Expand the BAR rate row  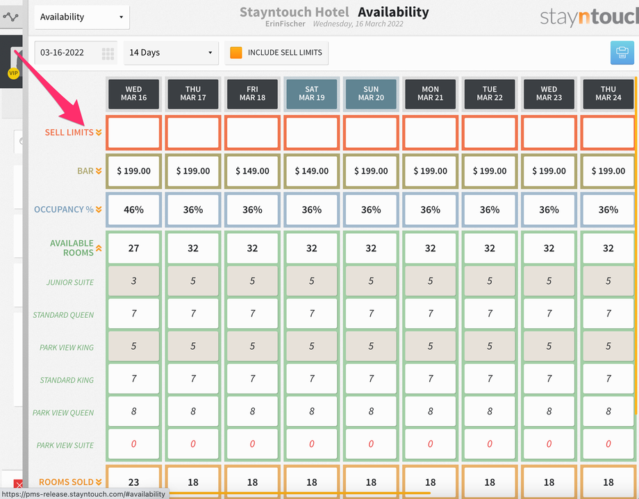[99, 171]
